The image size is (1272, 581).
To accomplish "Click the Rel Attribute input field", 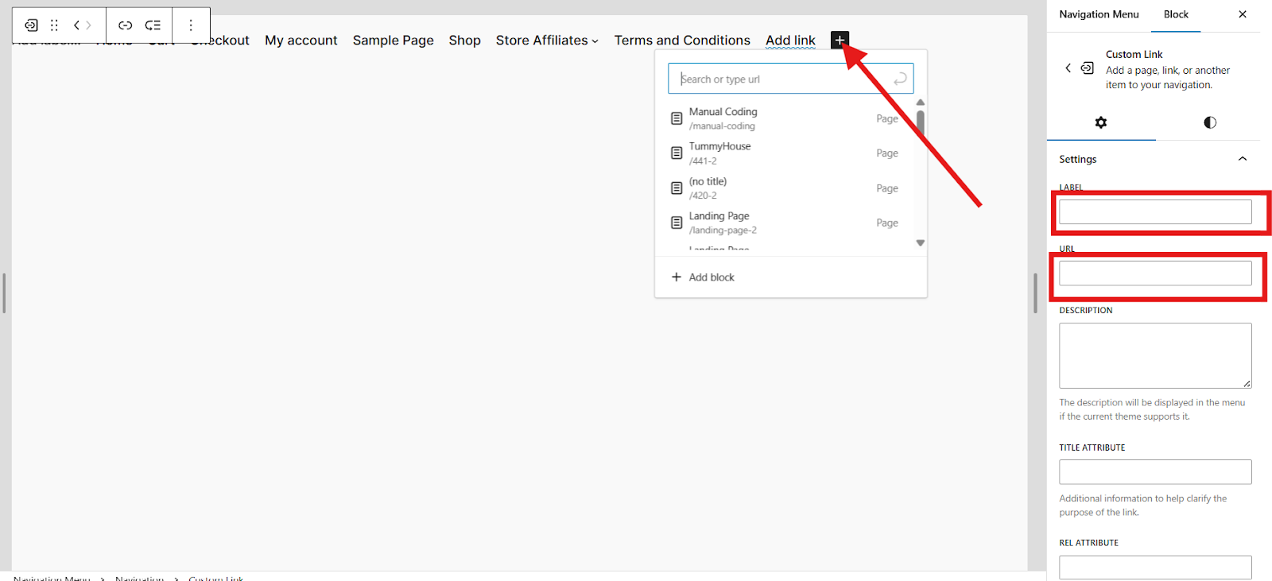I will click(1155, 567).
